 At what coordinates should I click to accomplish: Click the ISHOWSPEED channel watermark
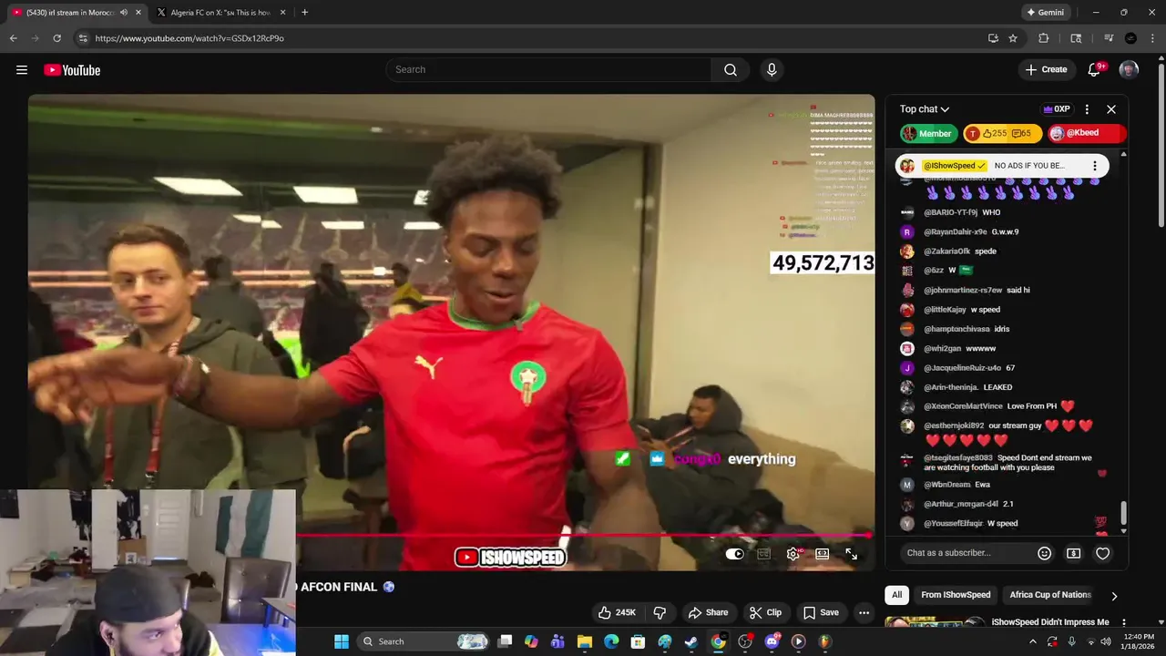point(510,558)
